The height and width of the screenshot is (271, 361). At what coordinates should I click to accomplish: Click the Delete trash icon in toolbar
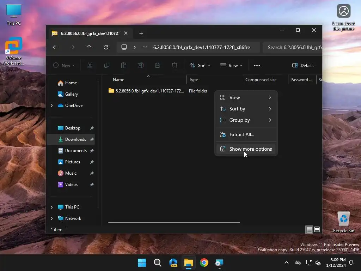[x=175, y=65]
